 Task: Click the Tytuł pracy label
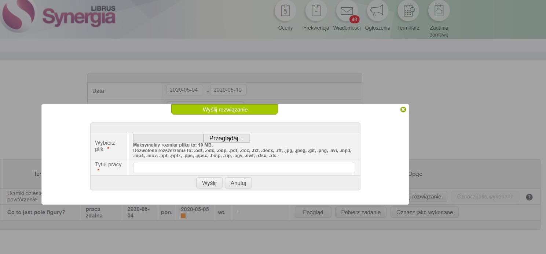coord(108,164)
